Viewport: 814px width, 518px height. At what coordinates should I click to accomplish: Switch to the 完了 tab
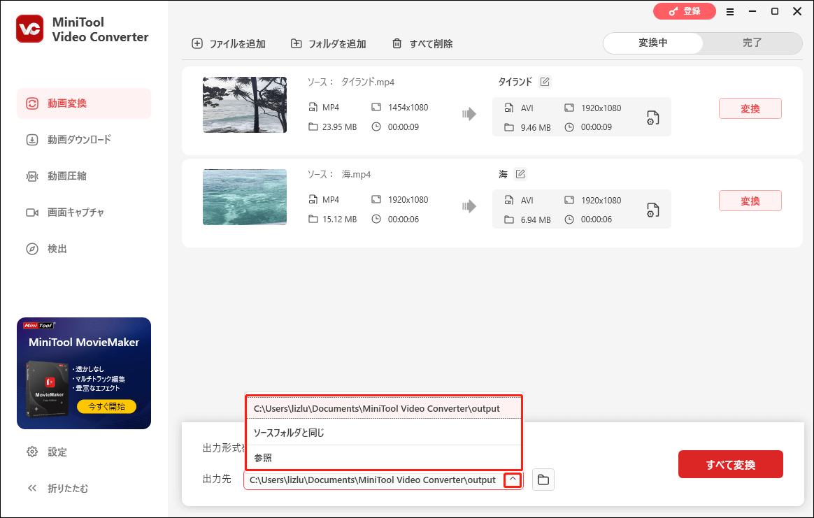point(752,43)
